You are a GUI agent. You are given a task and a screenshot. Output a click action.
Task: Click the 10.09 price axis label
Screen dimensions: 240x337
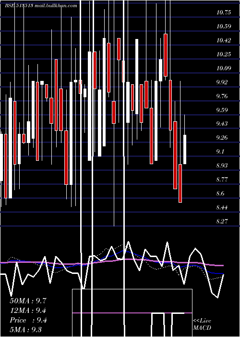pyautogui.click(x=224, y=68)
